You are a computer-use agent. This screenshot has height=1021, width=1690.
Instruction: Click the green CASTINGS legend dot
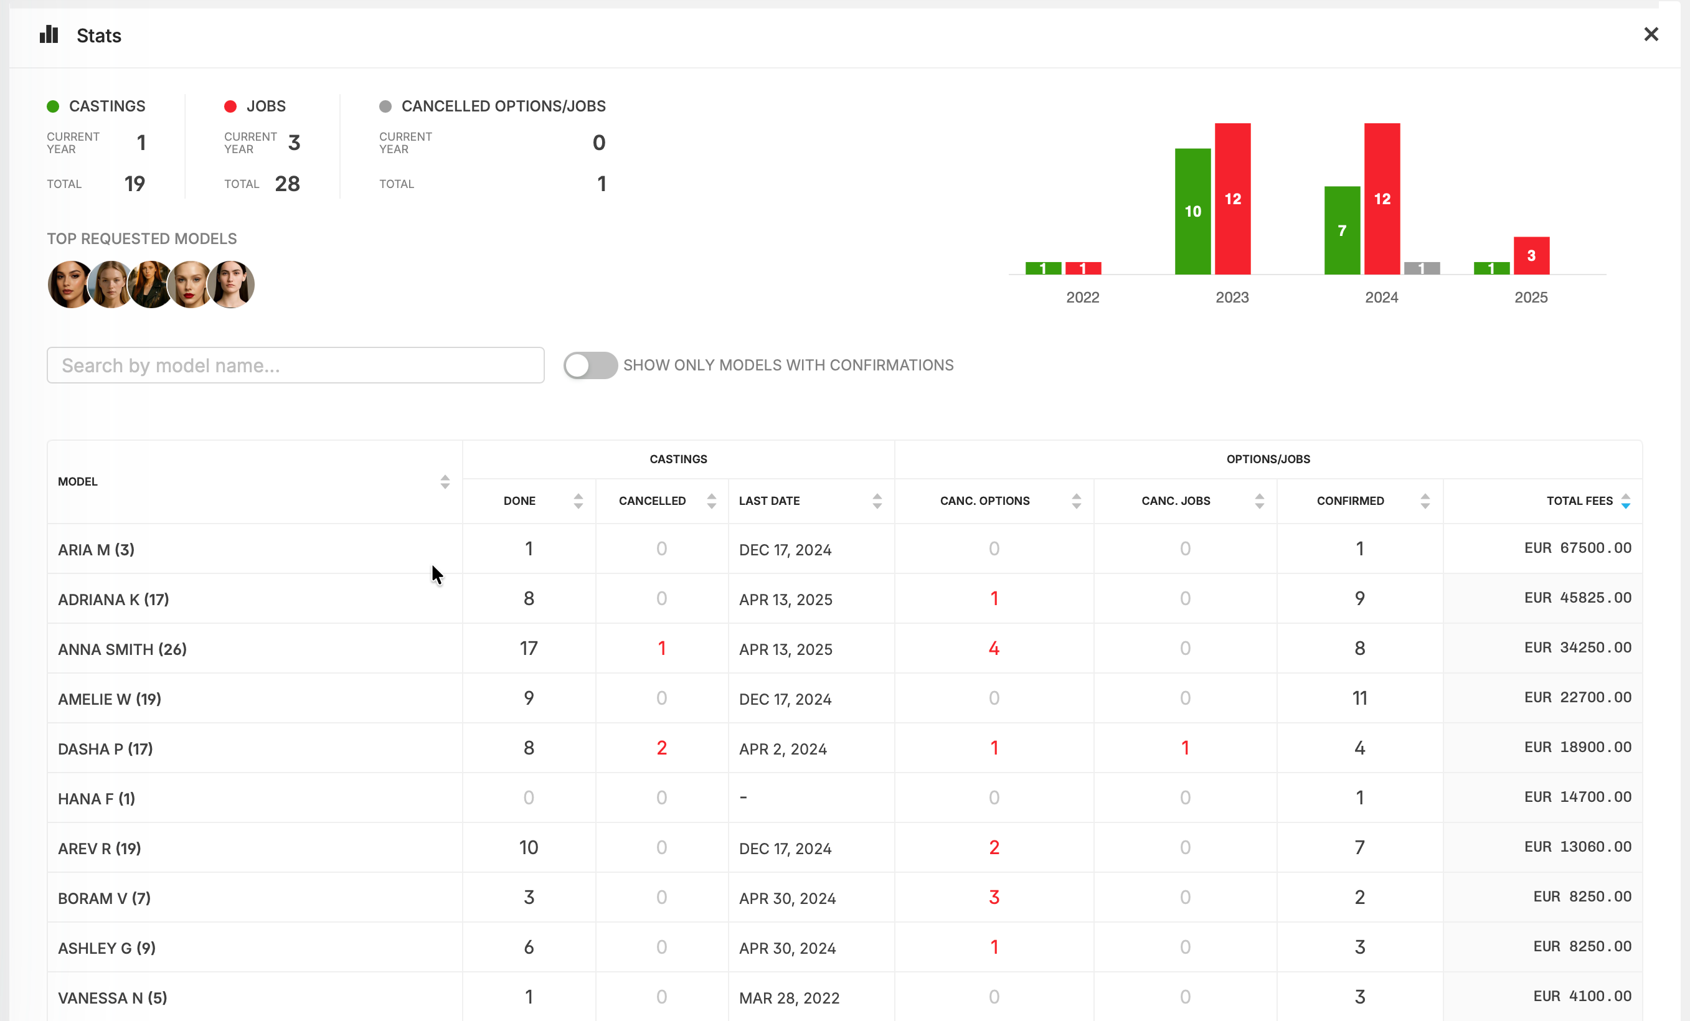tap(54, 106)
